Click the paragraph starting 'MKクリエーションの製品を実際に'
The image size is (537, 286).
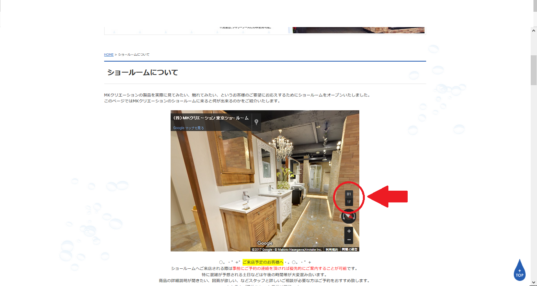tap(237, 95)
